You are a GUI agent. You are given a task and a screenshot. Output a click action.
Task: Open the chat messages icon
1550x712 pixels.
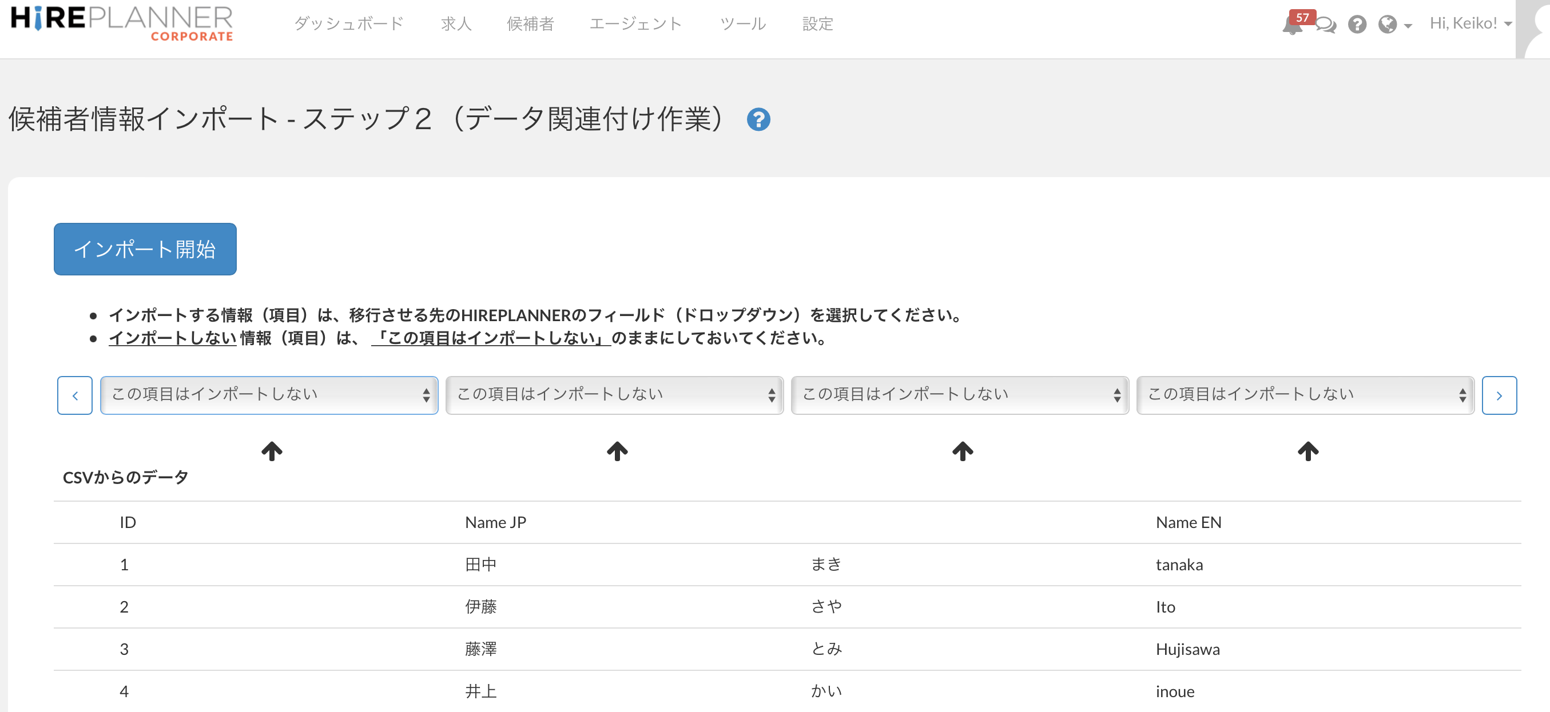pyautogui.click(x=1326, y=25)
